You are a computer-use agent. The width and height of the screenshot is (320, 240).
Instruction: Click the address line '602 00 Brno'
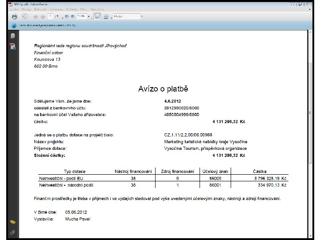46,66
